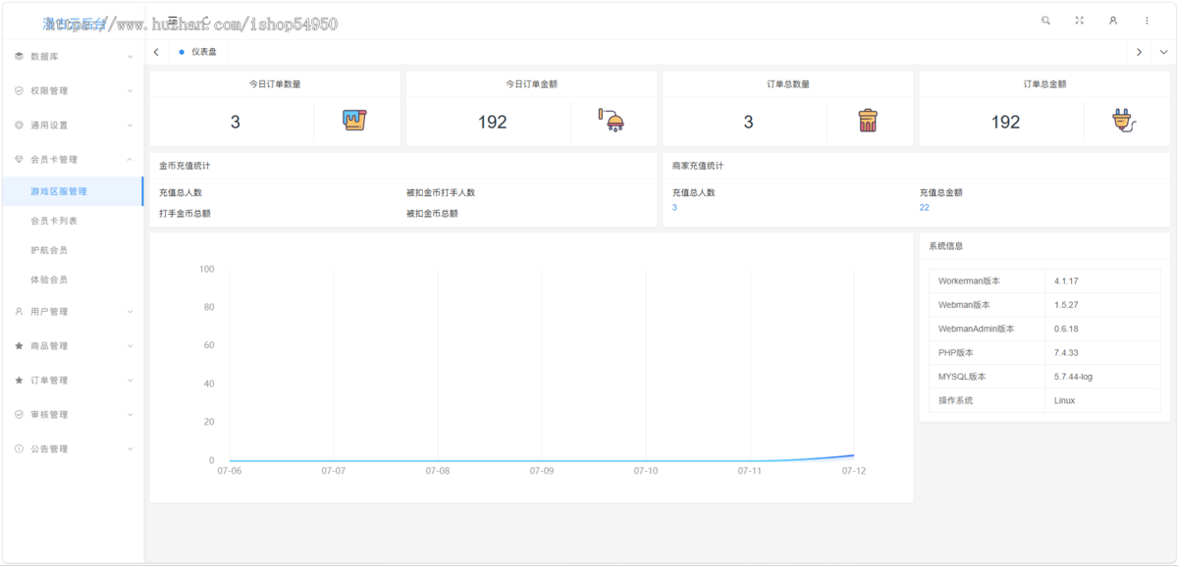Click the 充值总金额 value 22 link
This screenshot has height=566, width=1178.
(925, 208)
